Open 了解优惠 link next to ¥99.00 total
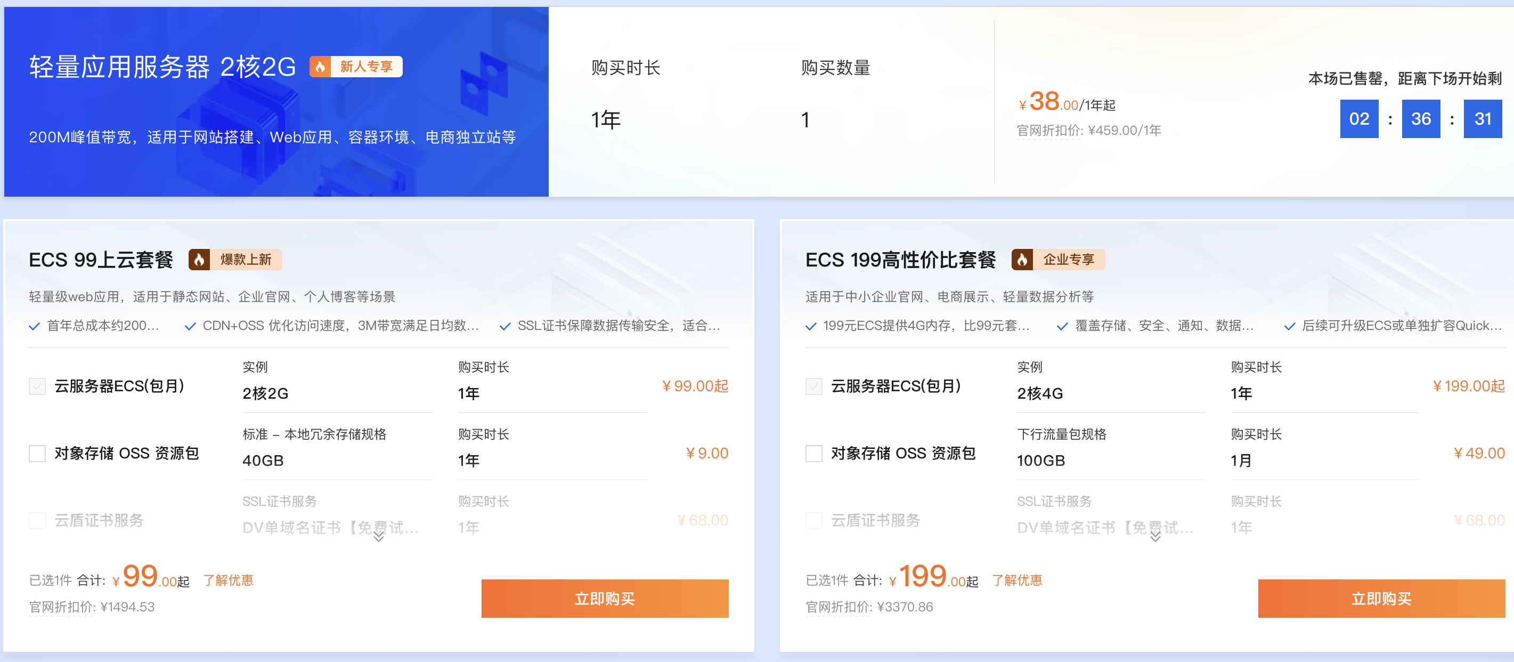 (228, 580)
